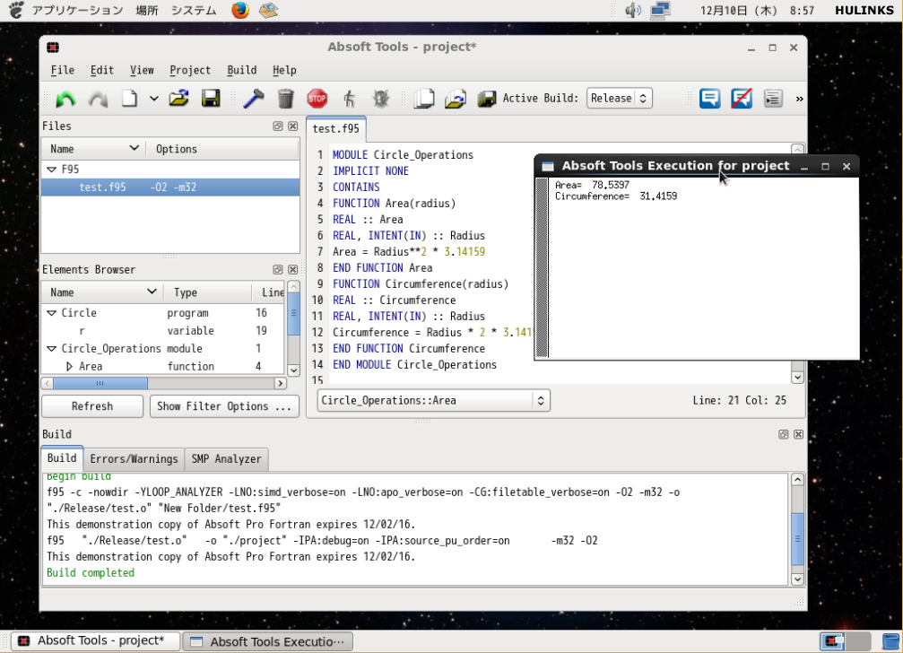Click the Build completed message

91,573
